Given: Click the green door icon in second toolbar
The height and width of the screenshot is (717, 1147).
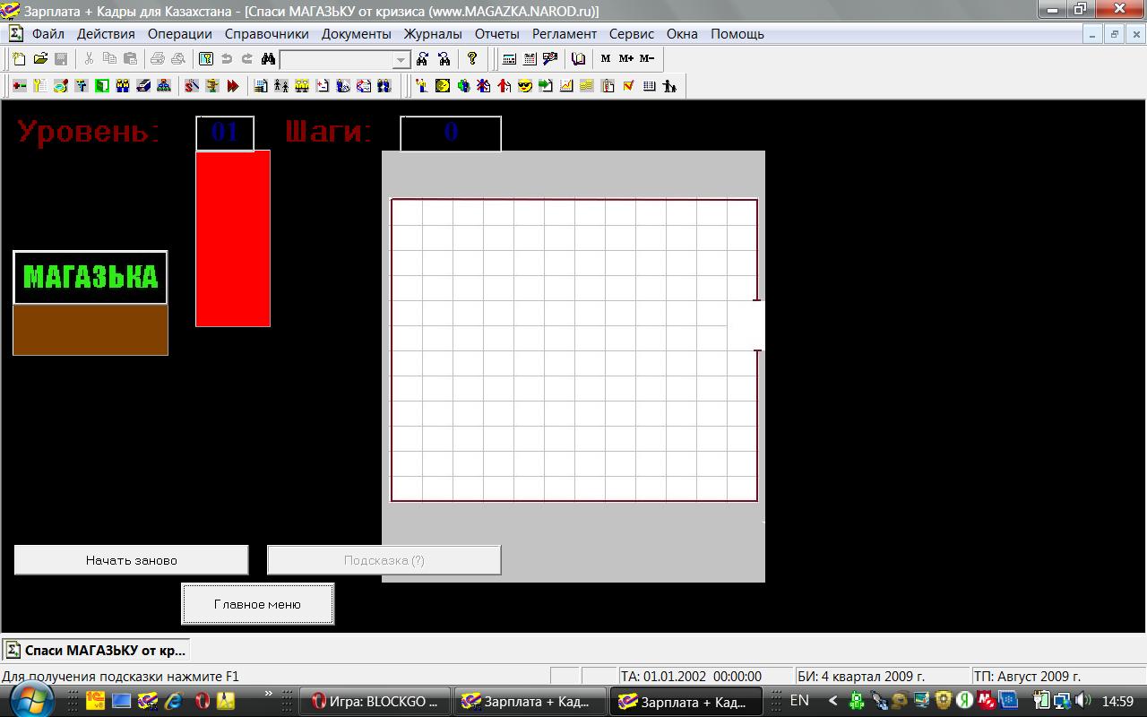Looking at the screenshot, I should 101,86.
